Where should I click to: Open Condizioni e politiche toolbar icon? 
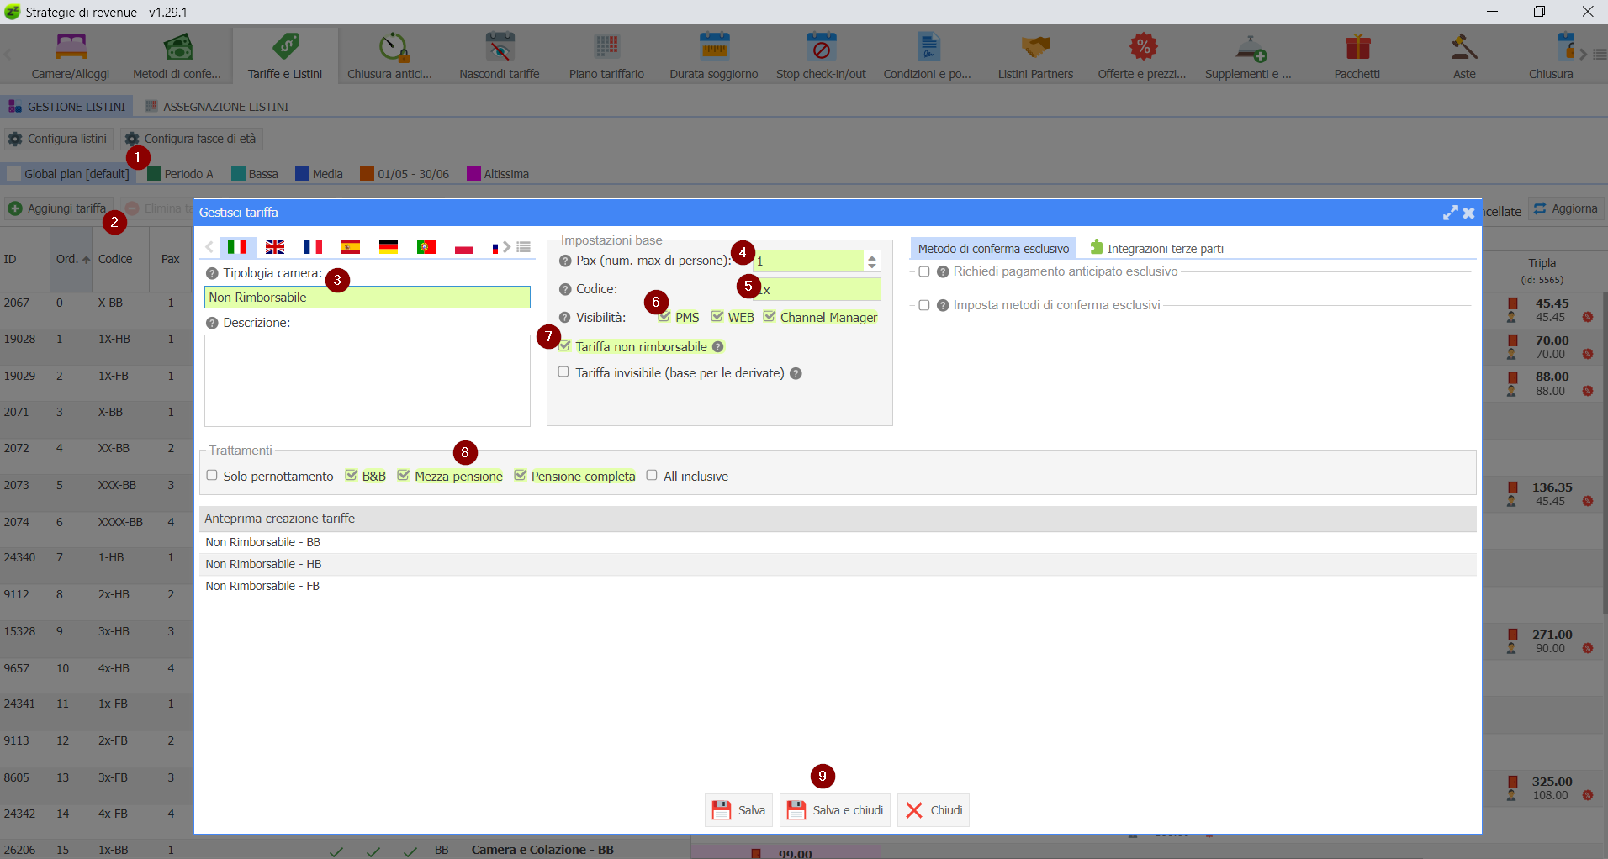click(x=928, y=55)
